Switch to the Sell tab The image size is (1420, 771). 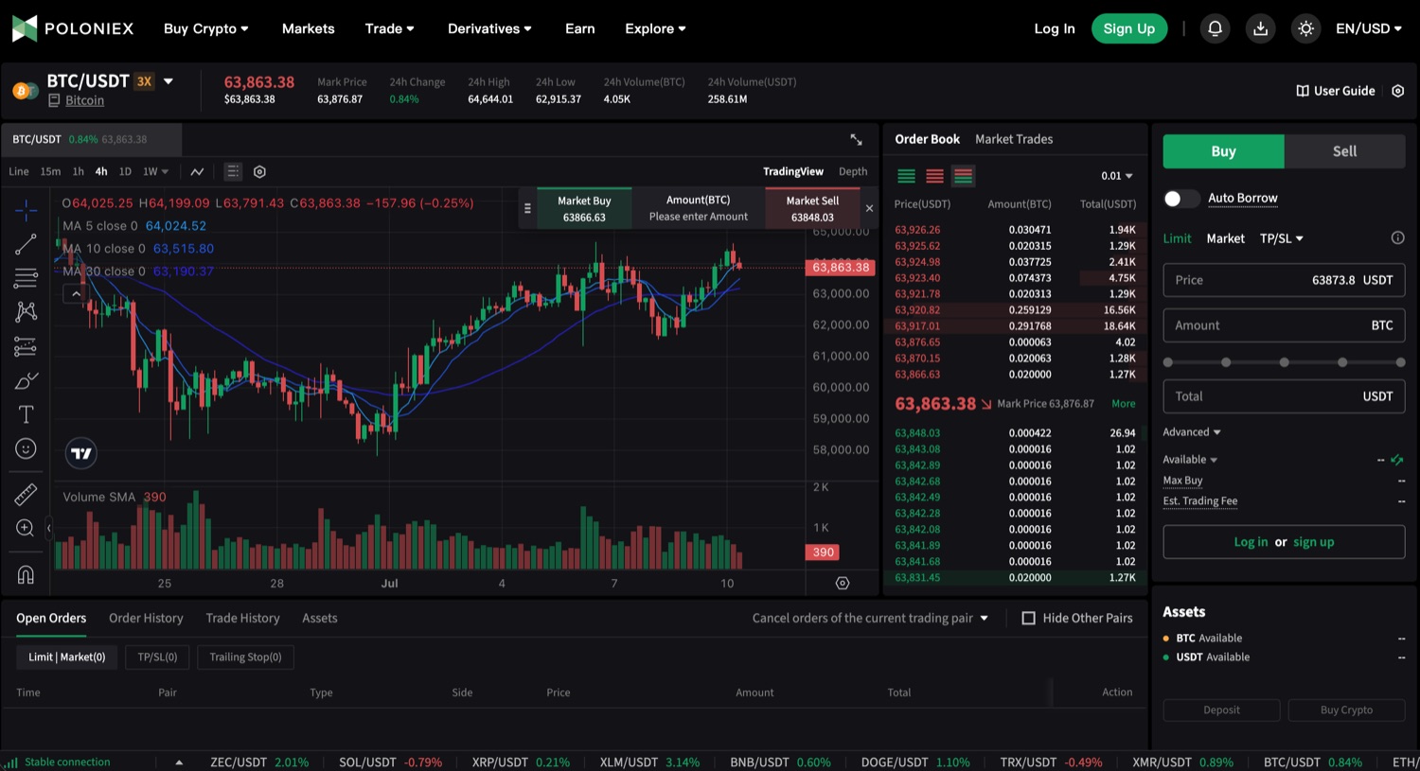[1344, 151]
